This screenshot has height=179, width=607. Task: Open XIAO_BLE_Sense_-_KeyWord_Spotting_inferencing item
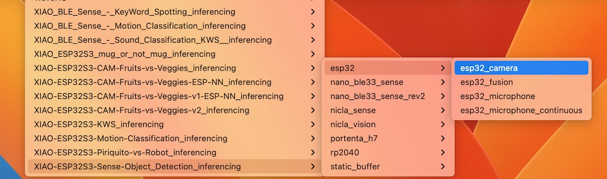(x=175, y=12)
